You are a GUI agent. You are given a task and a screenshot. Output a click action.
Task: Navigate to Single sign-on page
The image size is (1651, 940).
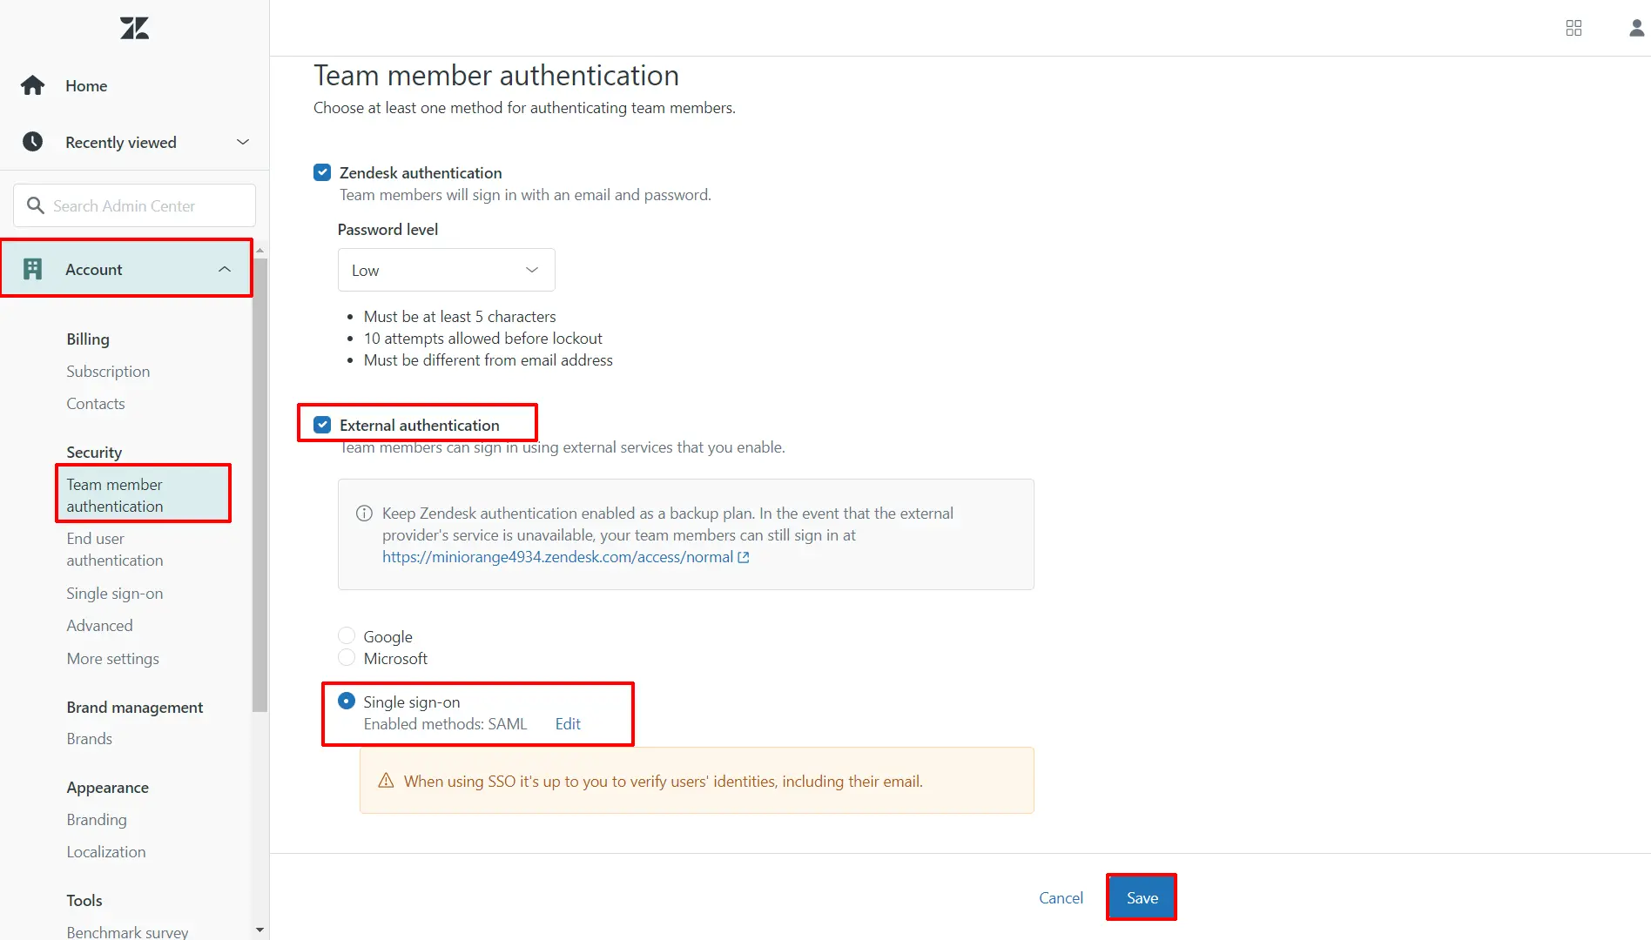(x=114, y=593)
